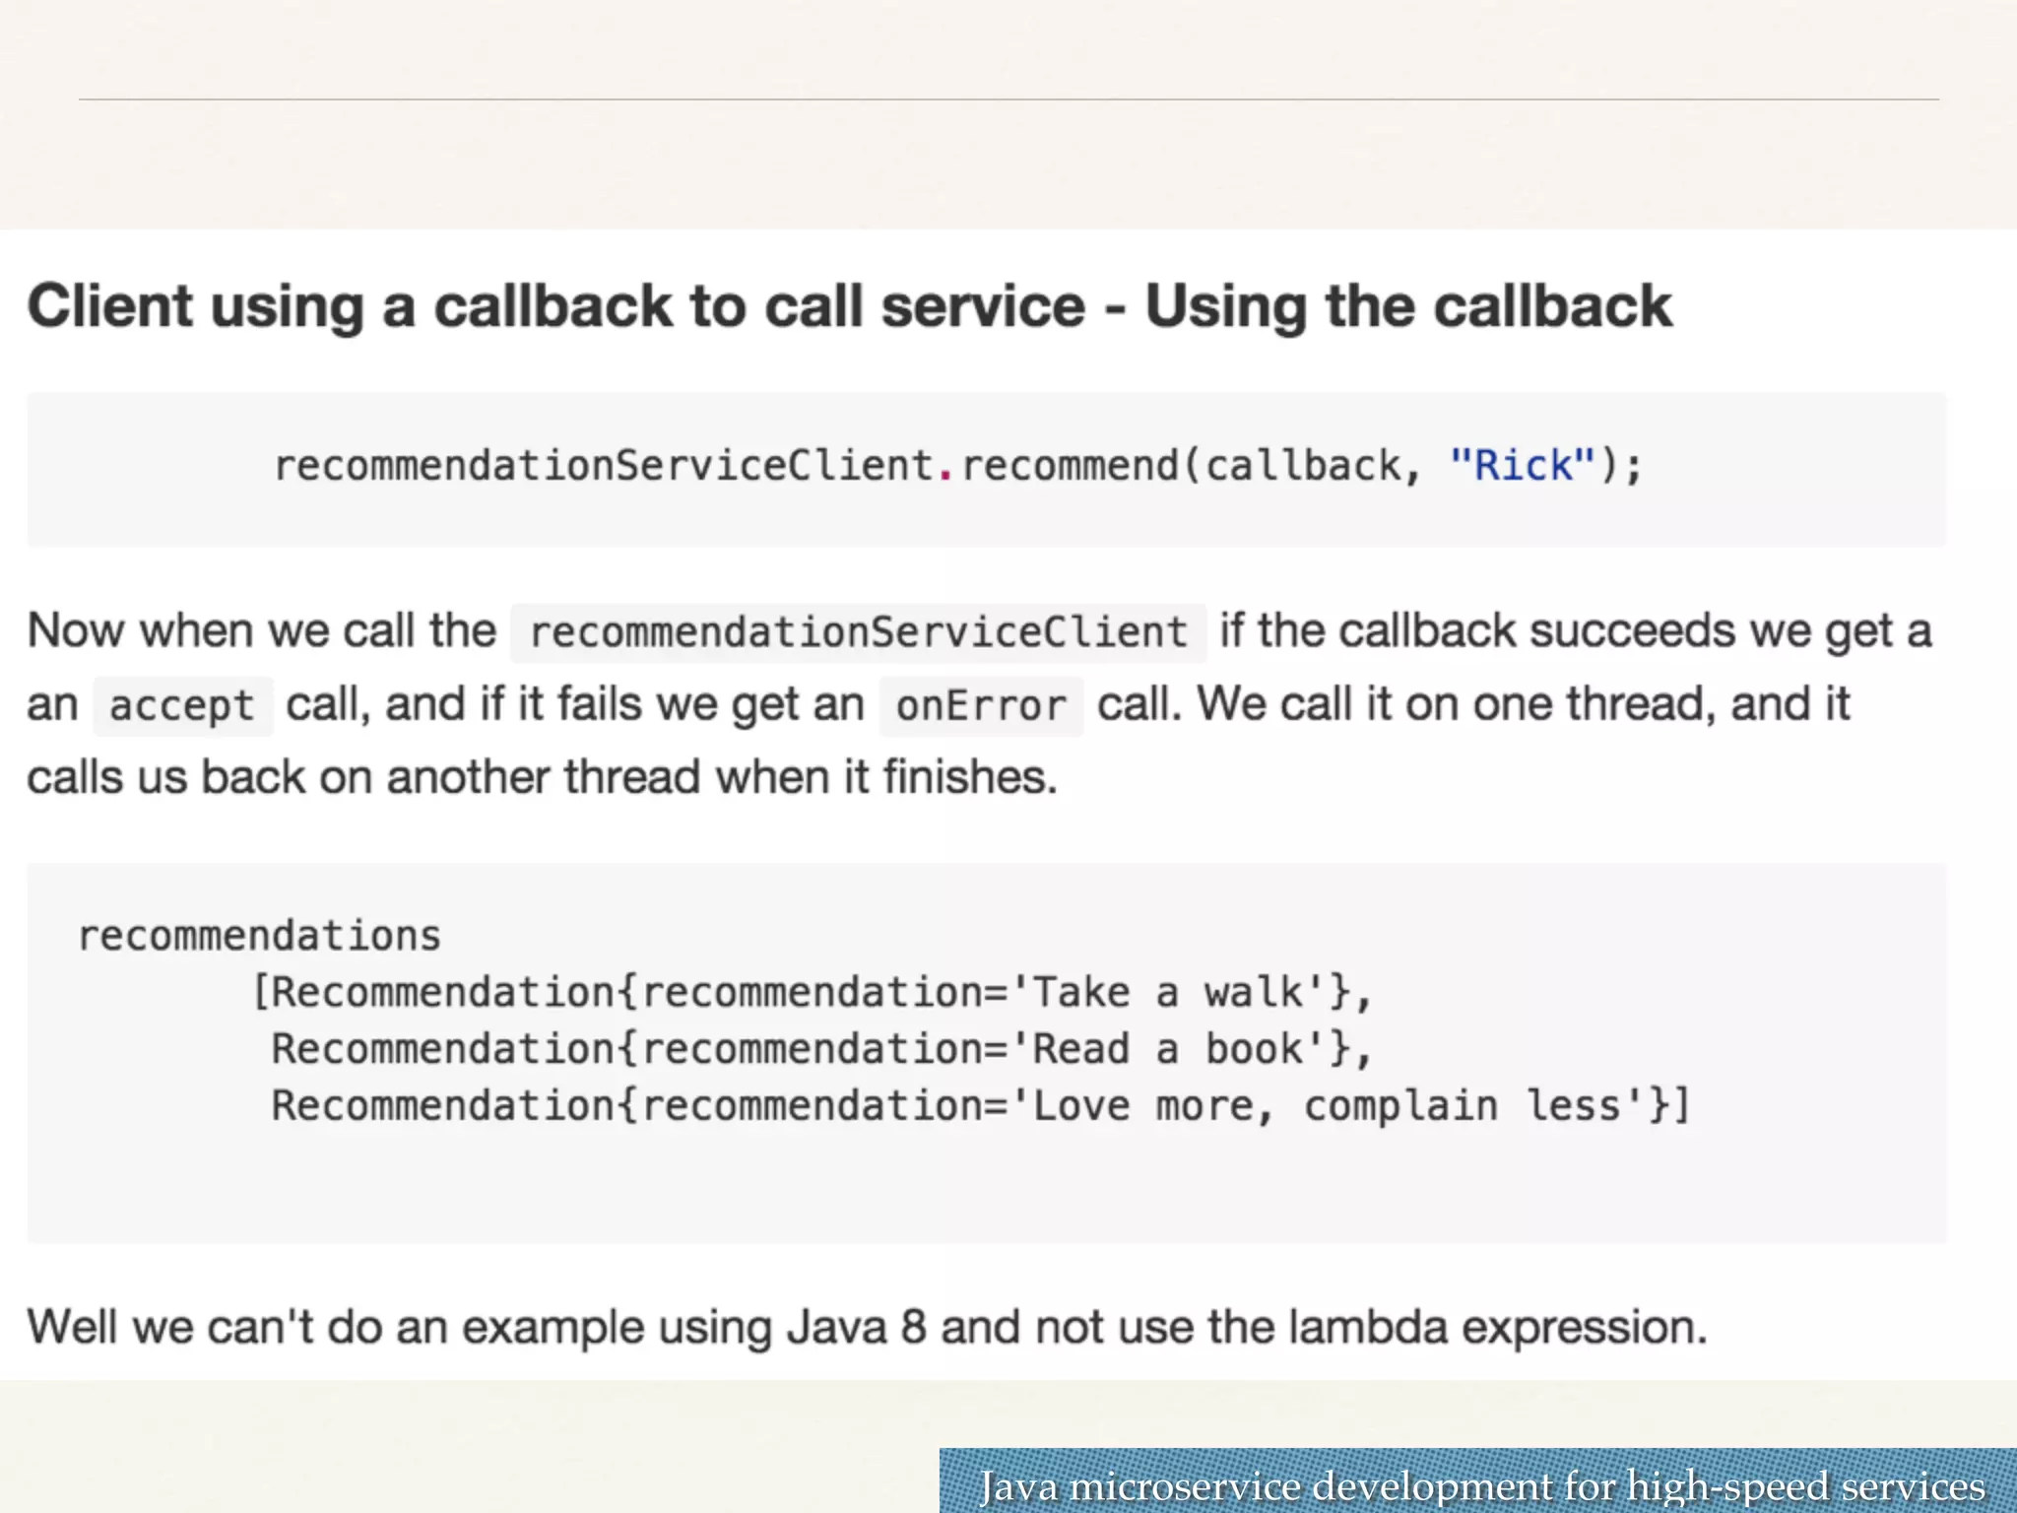
Task: Click the 'Love more, complain less' line
Action: (x=981, y=1106)
